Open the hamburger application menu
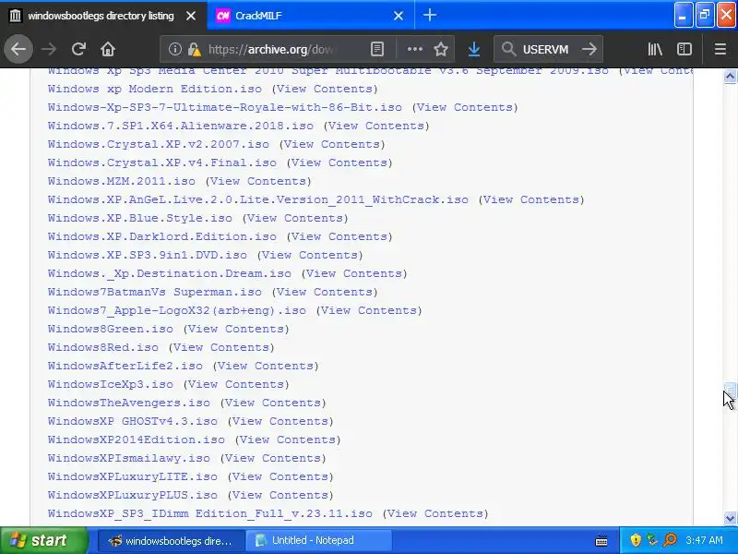738x554 pixels. click(720, 49)
